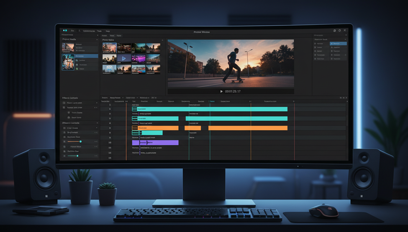Click track number 1 in the timeline header column

[x=110, y=105]
